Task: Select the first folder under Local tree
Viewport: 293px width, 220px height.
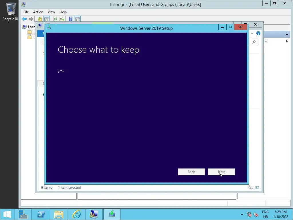Action: [29, 32]
